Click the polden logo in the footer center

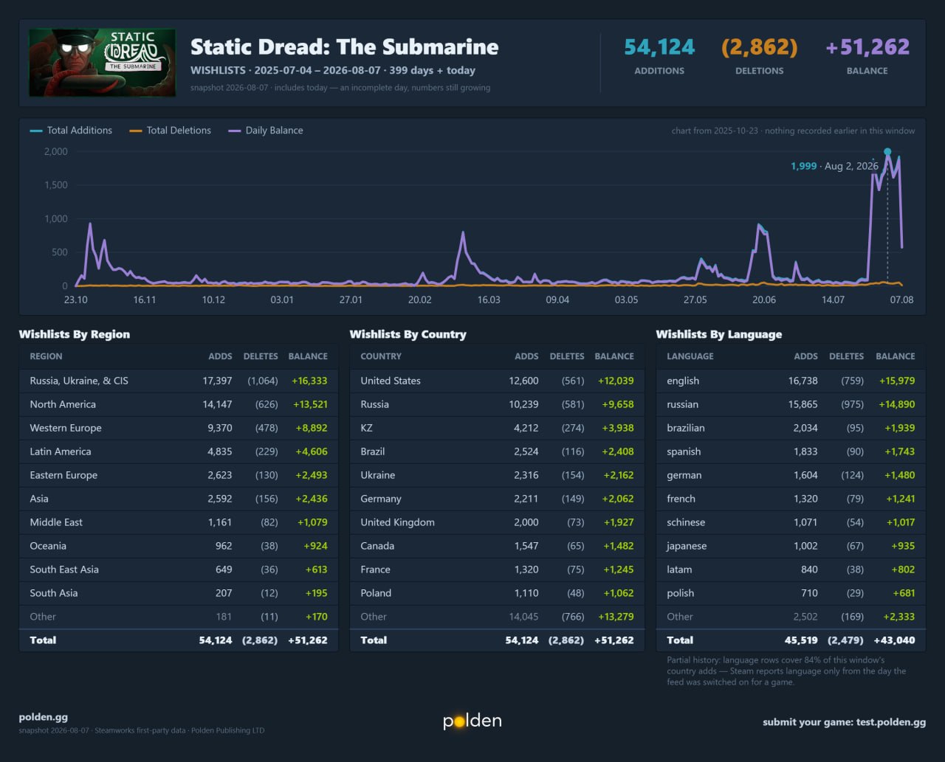[472, 721]
